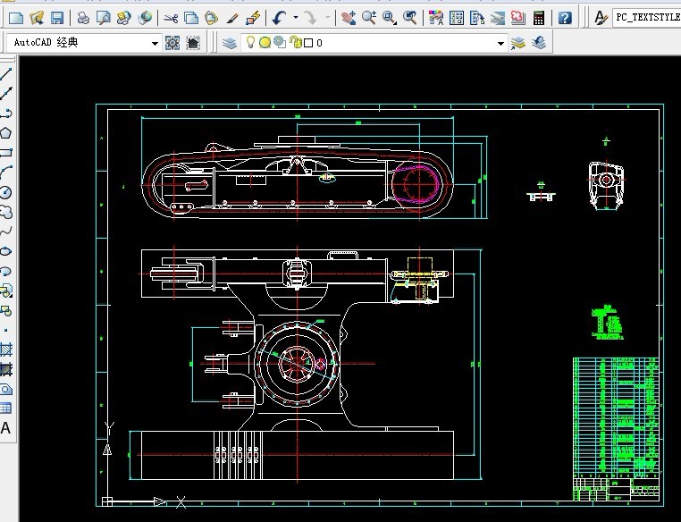Screen dimensions: 681x522
Task: Click the PC_TEXTSTYLE text style field
Action: click(x=647, y=17)
